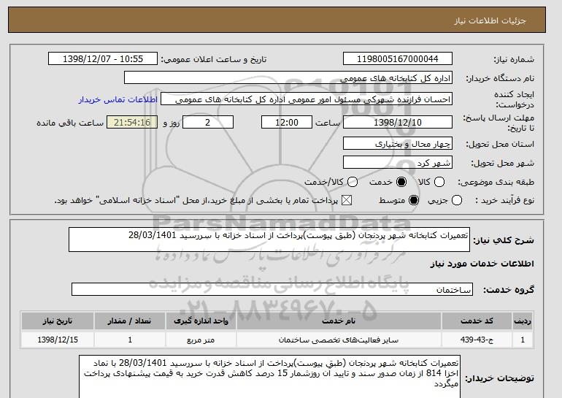Viewport: 562px width, 398px height.
Task: Click the گروه خدمت label
Action: tap(509, 289)
